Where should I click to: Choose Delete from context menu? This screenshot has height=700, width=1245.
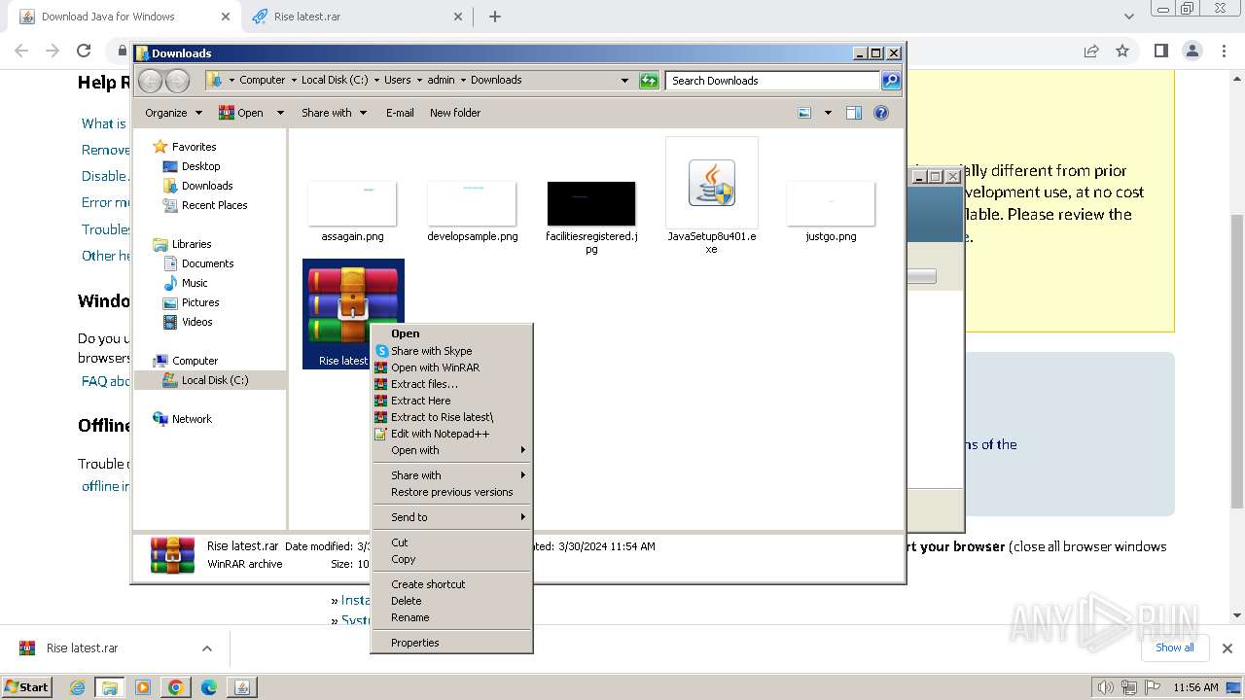452,601
